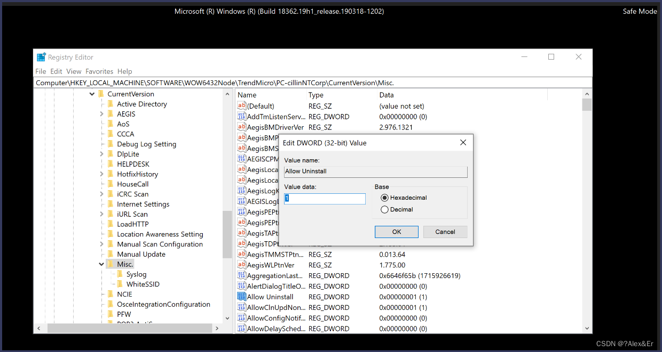
Task: Select the LoadHTTP key
Action: 133,224
